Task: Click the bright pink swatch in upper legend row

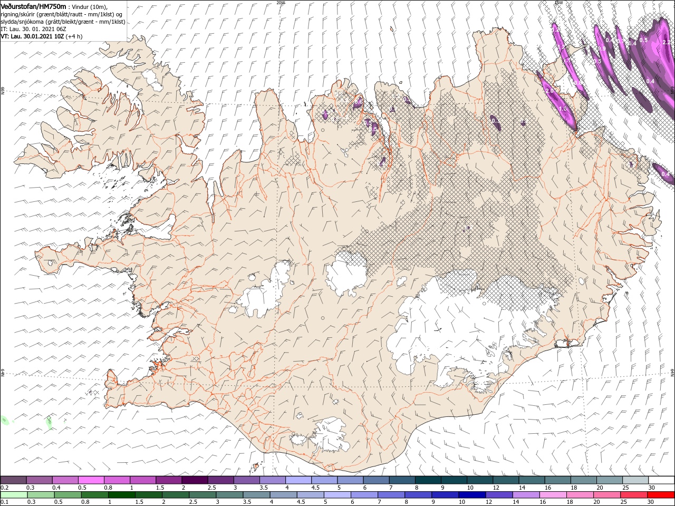Action: click(x=91, y=480)
